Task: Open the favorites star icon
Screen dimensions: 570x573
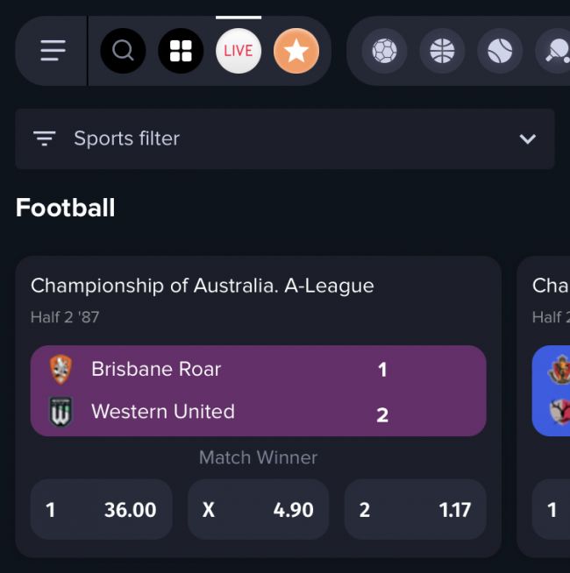Action: tap(296, 51)
